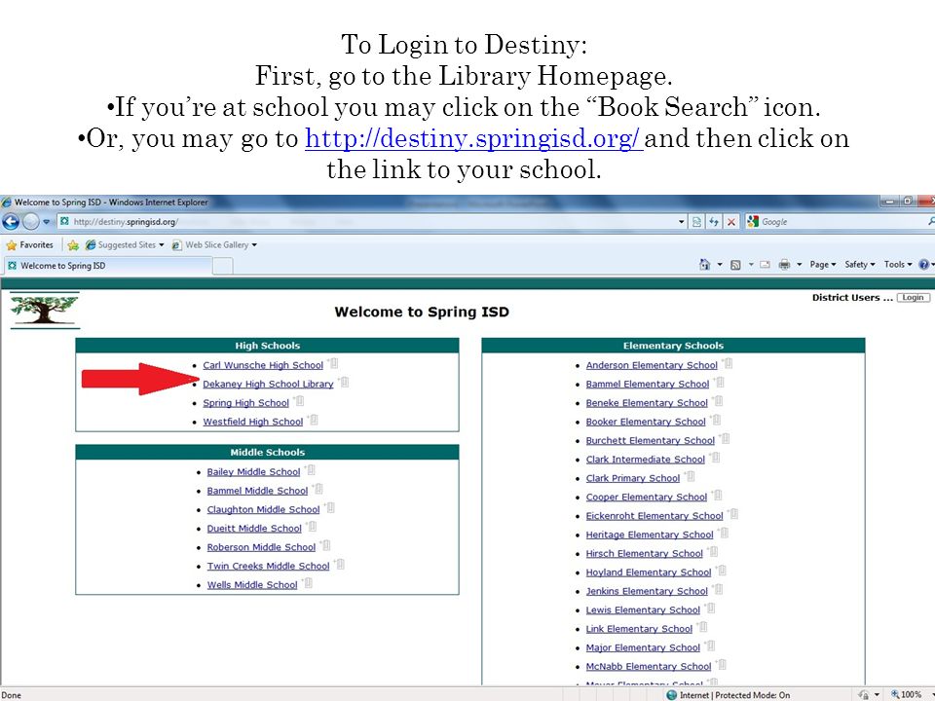This screenshot has height=701, width=935.
Task: Click the RSS Feeds icon in command bar
Action: 736,265
